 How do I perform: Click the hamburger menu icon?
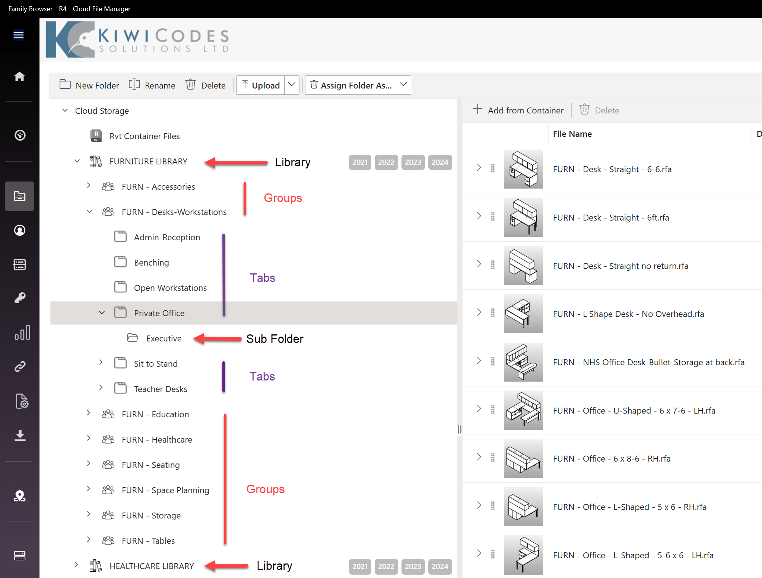[19, 35]
